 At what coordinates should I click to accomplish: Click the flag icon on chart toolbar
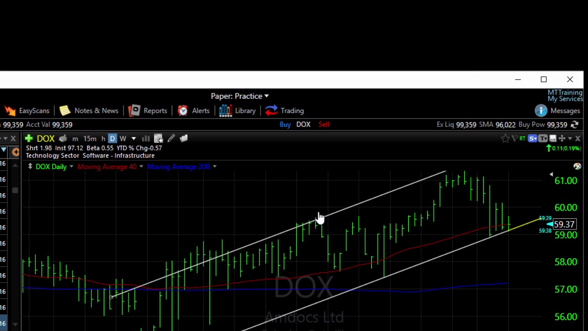point(514,138)
